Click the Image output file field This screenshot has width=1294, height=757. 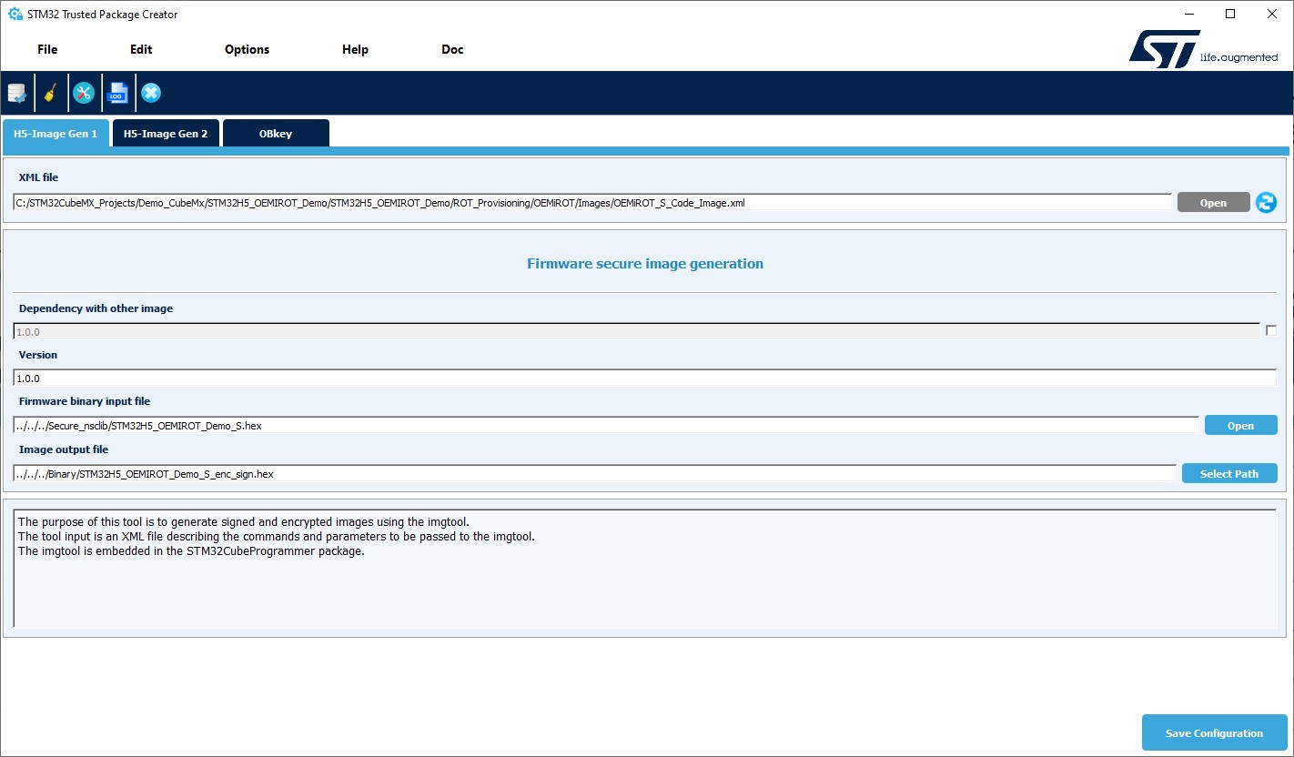(x=595, y=474)
